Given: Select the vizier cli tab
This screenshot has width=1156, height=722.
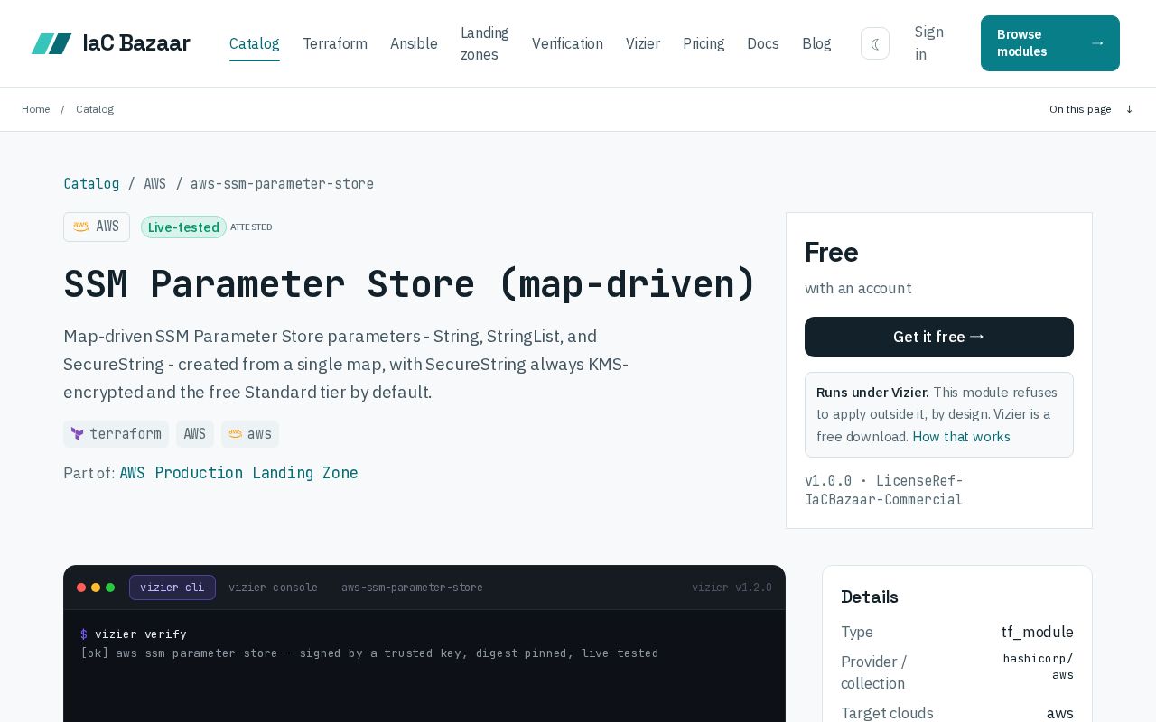Looking at the screenshot, I should coord(172,588).
